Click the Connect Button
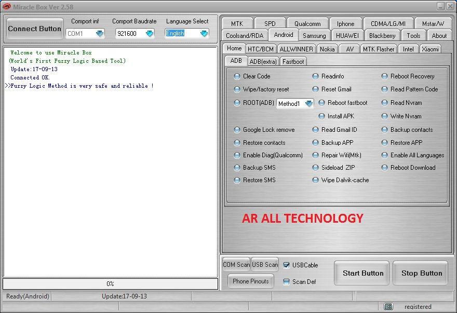This screenshot has height=313, width=457. tap(35, 29)
